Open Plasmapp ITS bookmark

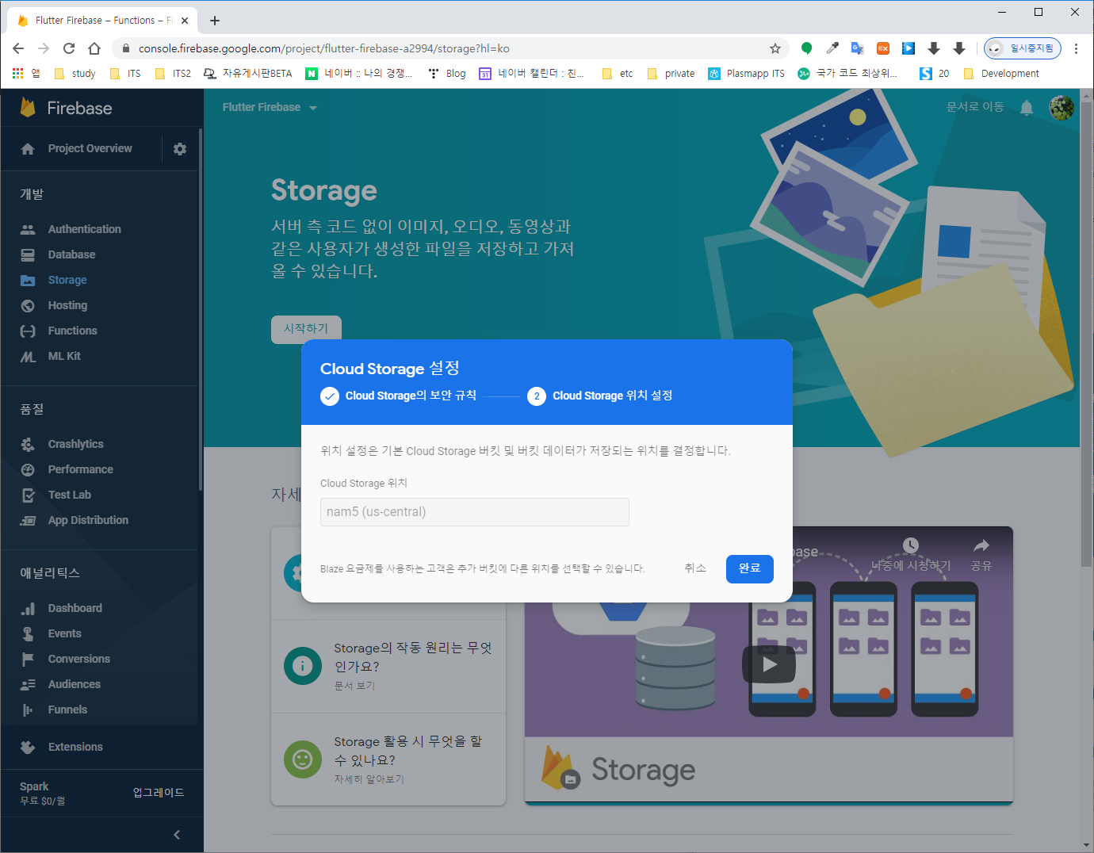pos(746,74)
